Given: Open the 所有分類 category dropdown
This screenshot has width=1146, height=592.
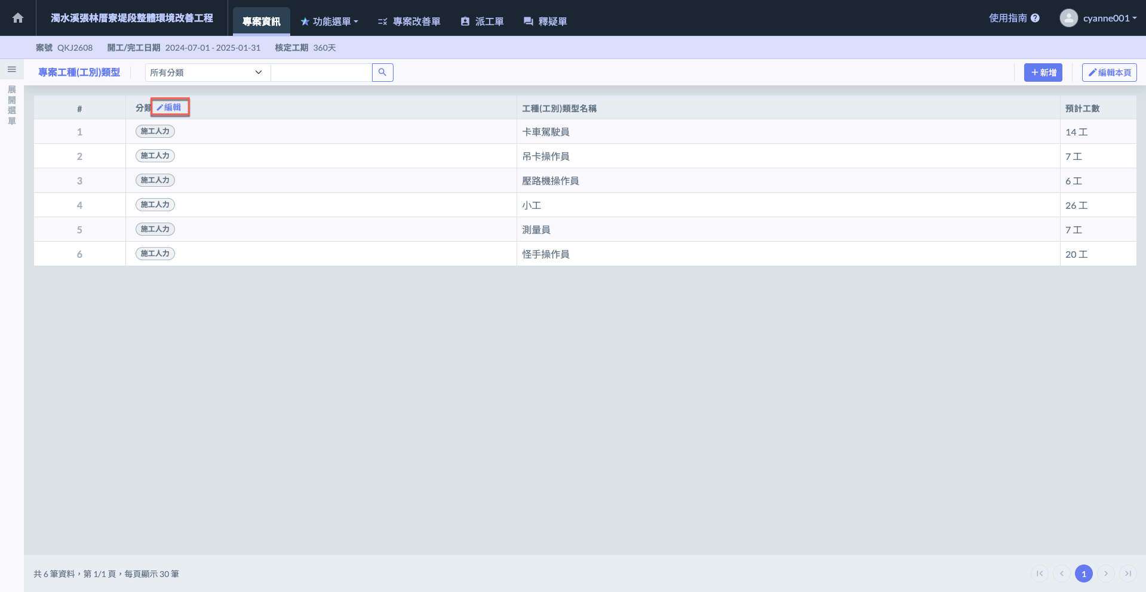Looking at the screenshot, I should coord(207,72).
